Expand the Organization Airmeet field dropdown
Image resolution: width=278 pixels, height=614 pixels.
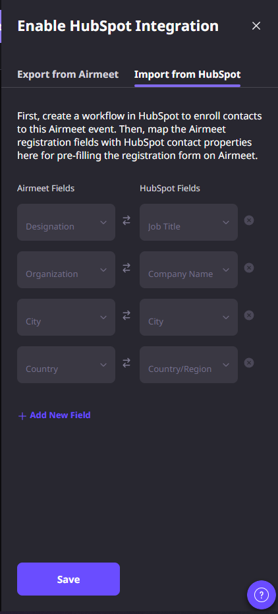click(66, 270)
